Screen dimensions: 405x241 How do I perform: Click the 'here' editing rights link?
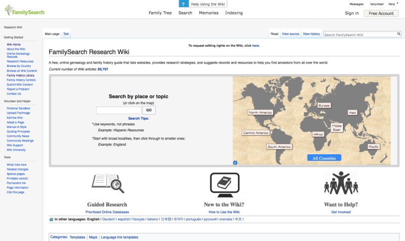click(x=256, y=46)
